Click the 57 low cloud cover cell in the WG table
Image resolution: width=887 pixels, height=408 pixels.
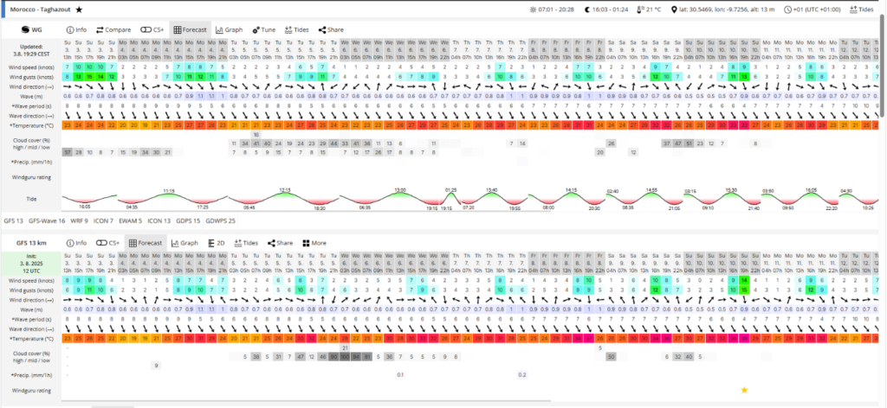67,152
